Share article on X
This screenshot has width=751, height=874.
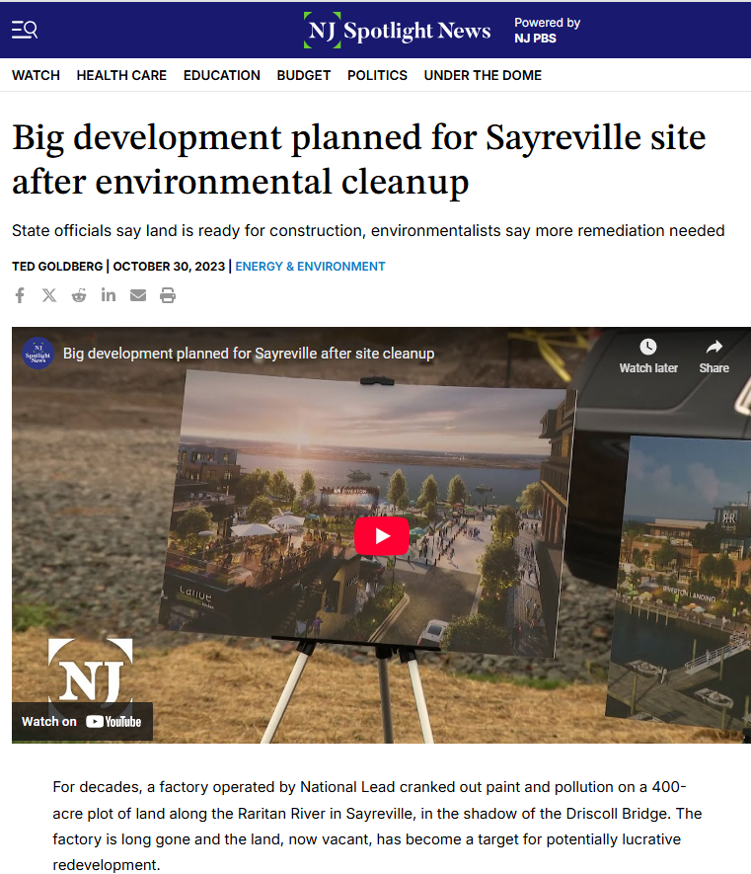(x=49, y=295)
